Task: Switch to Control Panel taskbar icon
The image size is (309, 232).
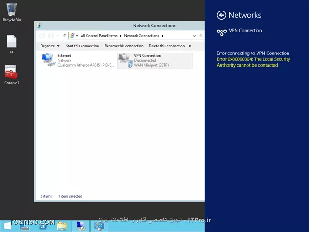Action: pos(99,226)
